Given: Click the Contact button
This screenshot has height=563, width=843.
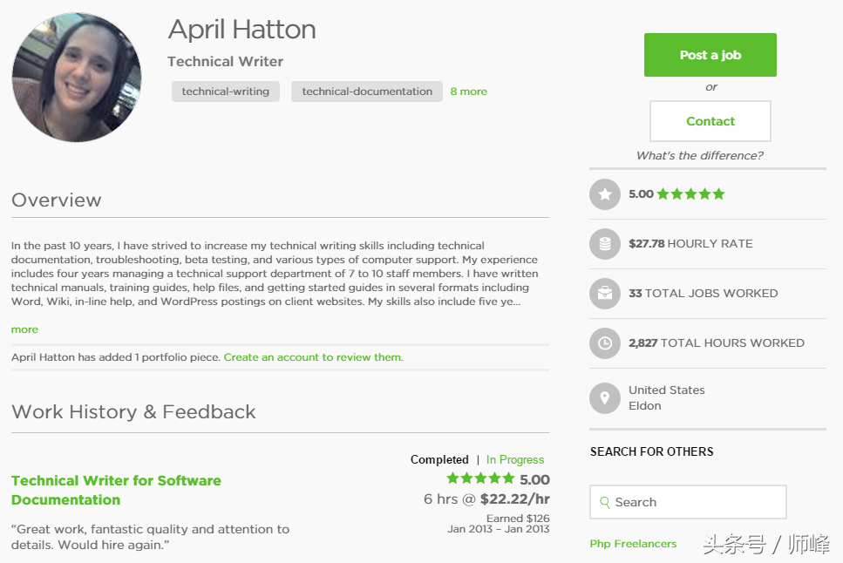Looking at the screenshot, I should point(710,121).
